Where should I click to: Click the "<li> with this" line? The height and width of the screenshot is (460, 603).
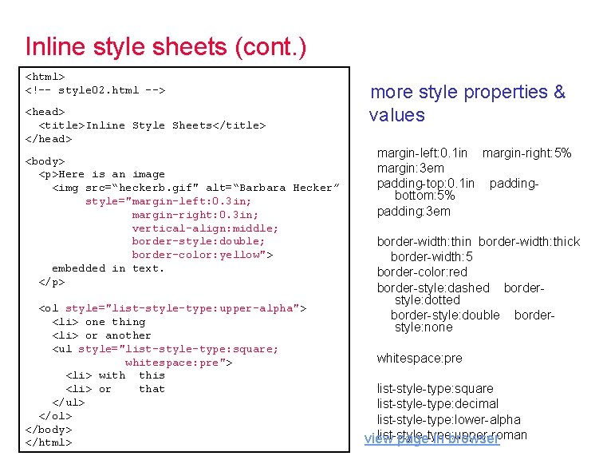pyautogui.click(x=116, y=375)
